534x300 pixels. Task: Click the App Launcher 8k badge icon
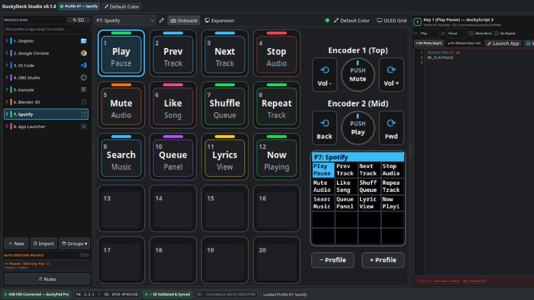click(x=84, y=126)
